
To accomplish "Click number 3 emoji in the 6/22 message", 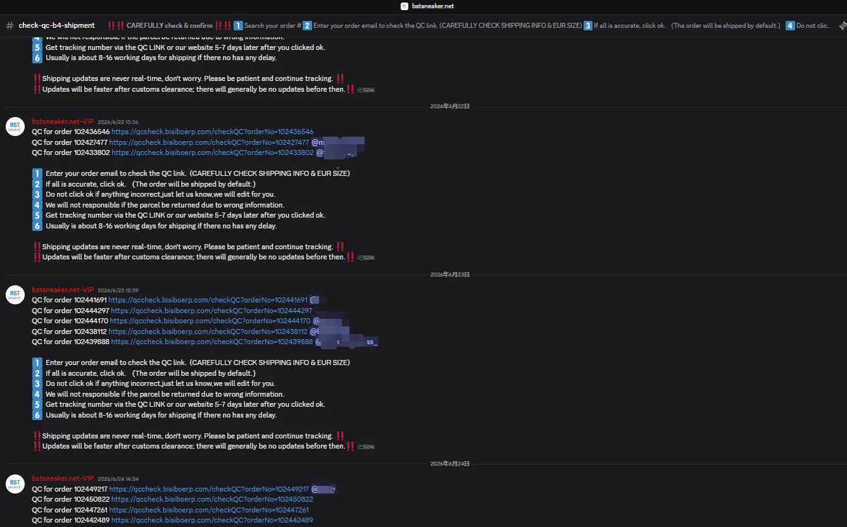I will tap(37, 194).
